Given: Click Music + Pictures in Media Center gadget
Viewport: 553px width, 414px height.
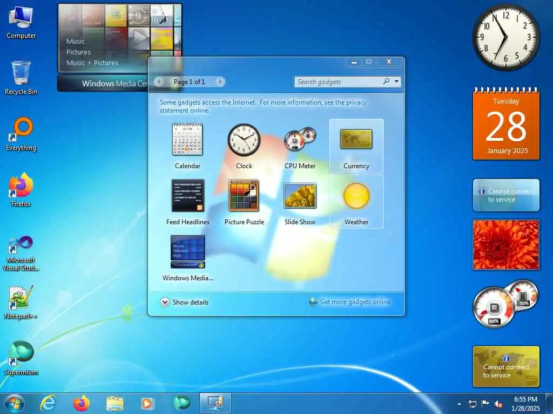Looking at the screenshot, I should pyautogui.click(x=92, y=63).
